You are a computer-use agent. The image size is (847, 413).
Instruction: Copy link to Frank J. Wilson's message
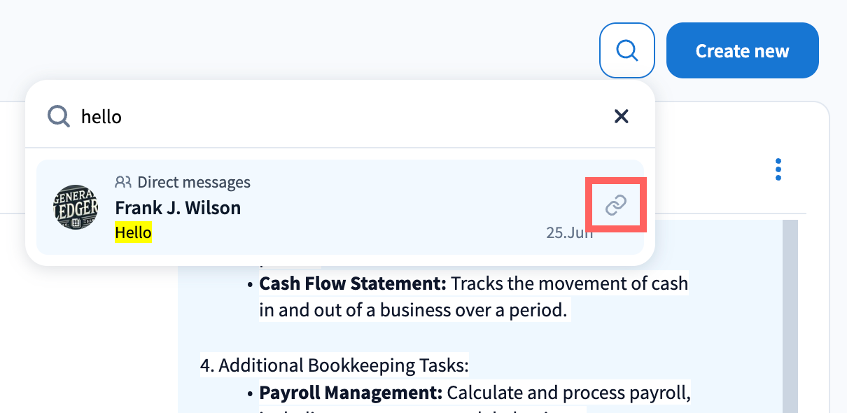coord(615,205)
